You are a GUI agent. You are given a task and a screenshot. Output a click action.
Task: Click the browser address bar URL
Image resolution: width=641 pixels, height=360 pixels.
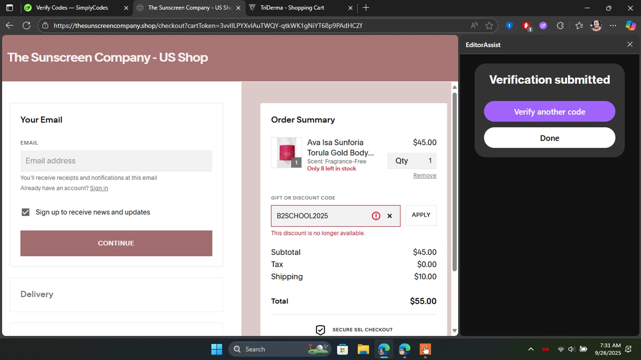point(208,26)
